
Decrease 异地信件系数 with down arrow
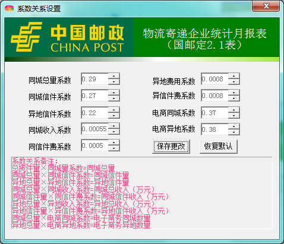pyautogui.click(x=113, y=116)
